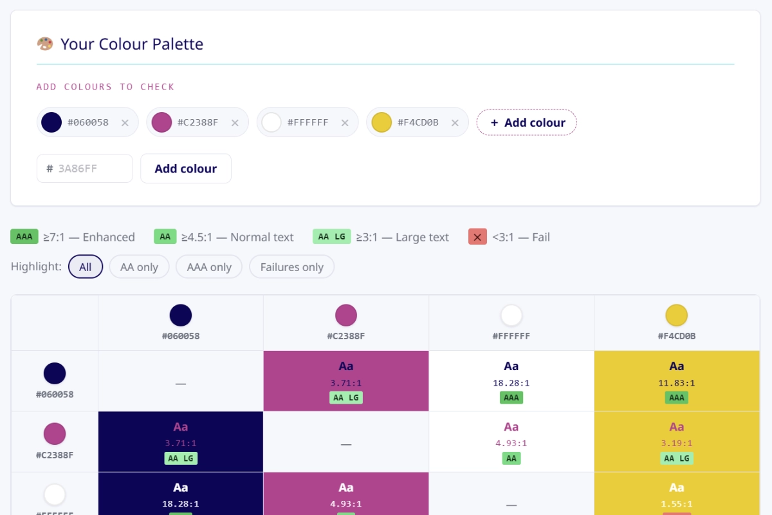This screenshot has height=515, width=772.
Task: Switch to AAA only highlight filter
Action: (209, 267)
